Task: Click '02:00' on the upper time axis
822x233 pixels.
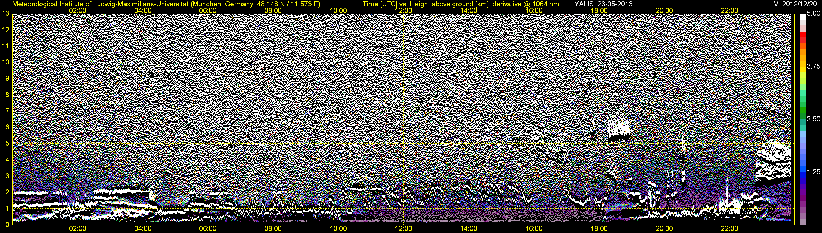Action: [x=78, y=10]
